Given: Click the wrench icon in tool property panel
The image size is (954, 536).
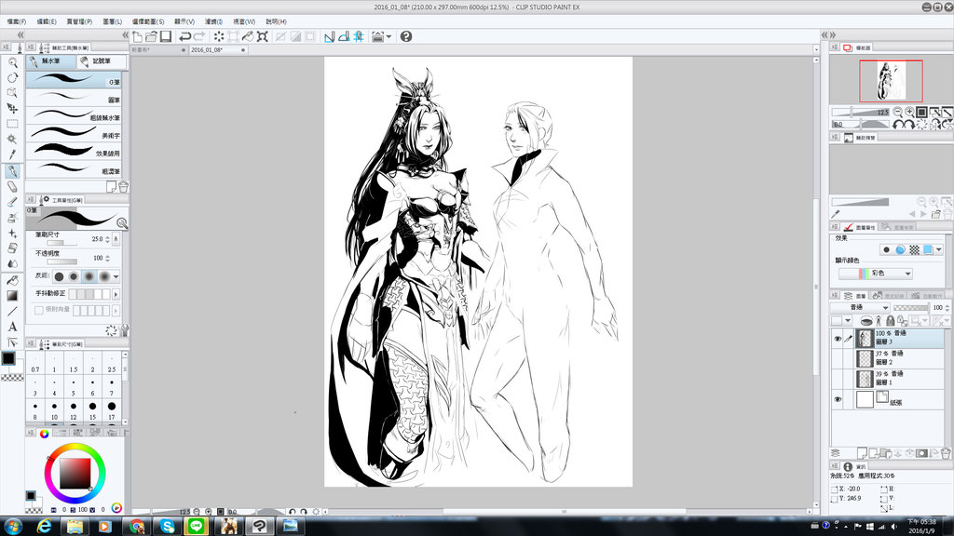Looking at the screenshot, I should coord(124,330).
